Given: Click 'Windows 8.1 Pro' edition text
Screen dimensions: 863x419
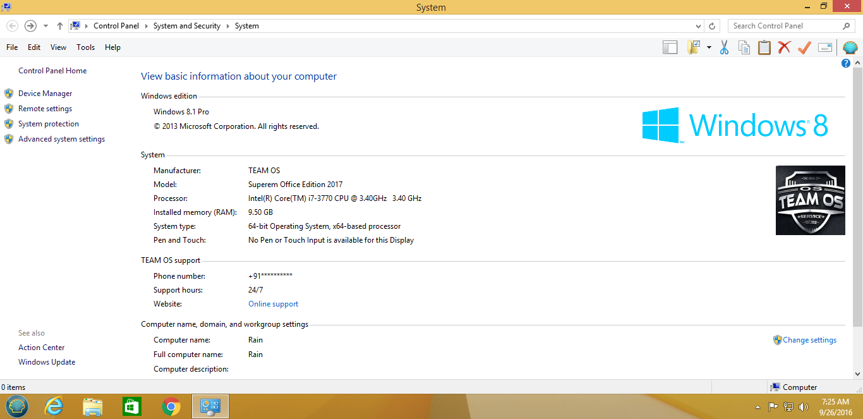Looking at the screenshot, I should point(181,112).
